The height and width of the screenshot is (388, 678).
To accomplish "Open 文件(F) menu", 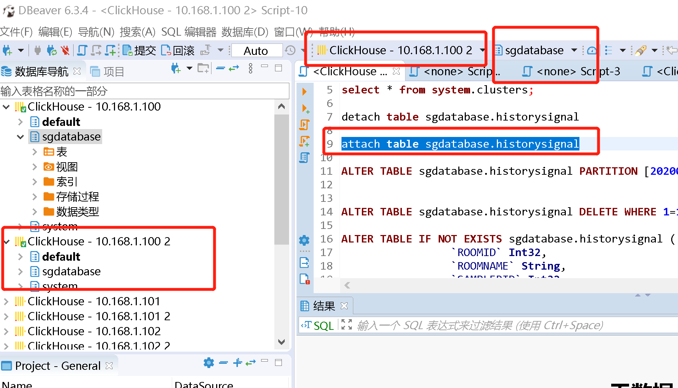I will (16, 32).
